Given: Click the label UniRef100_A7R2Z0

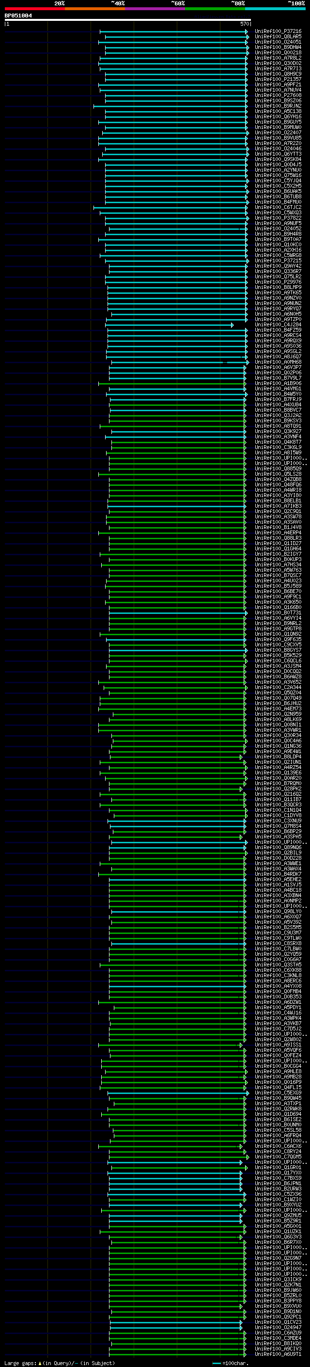Looking at the screenshot, I should (278, 143).
